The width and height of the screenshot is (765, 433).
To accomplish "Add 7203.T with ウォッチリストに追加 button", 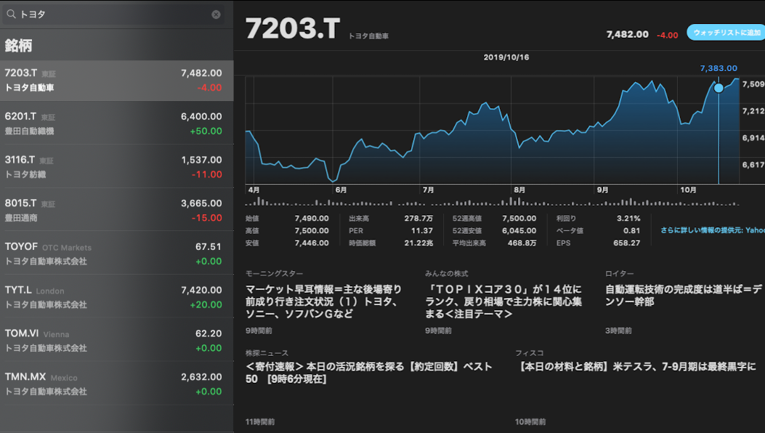I will point(726,32).
